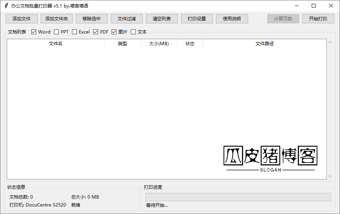Viewport: 340px width, 214px height.
Task: Enable the Excel file type checkbox
Action: tap(75, 32)
